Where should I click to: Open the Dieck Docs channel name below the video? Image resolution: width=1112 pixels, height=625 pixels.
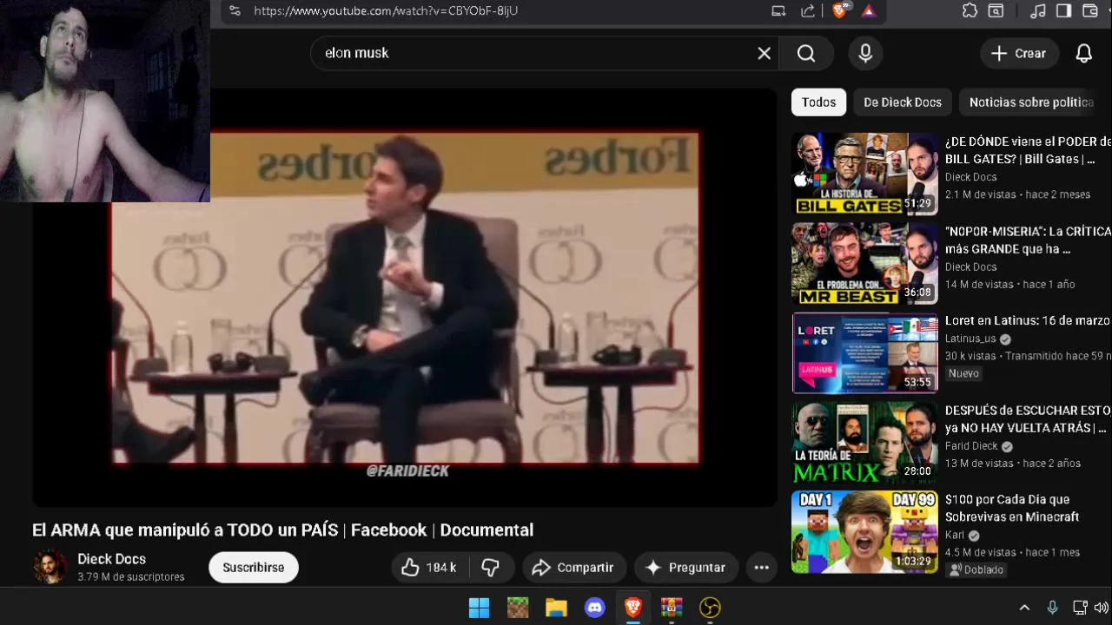(x=111, y=559)
